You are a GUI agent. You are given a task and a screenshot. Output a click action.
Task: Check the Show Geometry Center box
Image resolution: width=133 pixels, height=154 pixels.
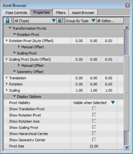point(94,140)
